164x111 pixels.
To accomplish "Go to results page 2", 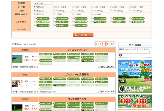I will coord(97,44).
